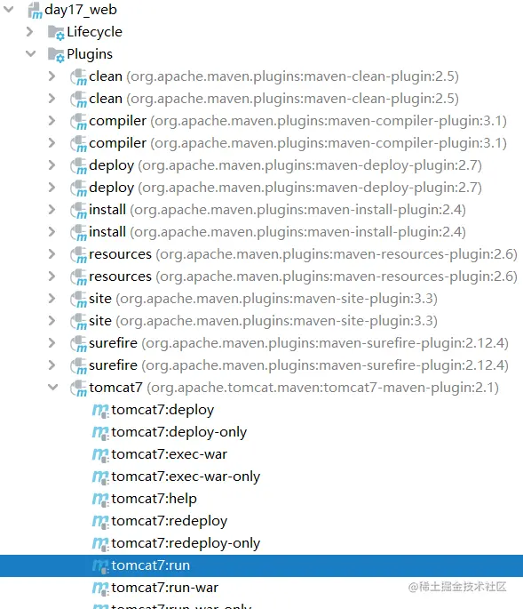This screenshot has height=609, width=523.
Task: Select the first surefire (maven-surefire-plugin:2.12.4) label
Action: (x=298, y=343)
